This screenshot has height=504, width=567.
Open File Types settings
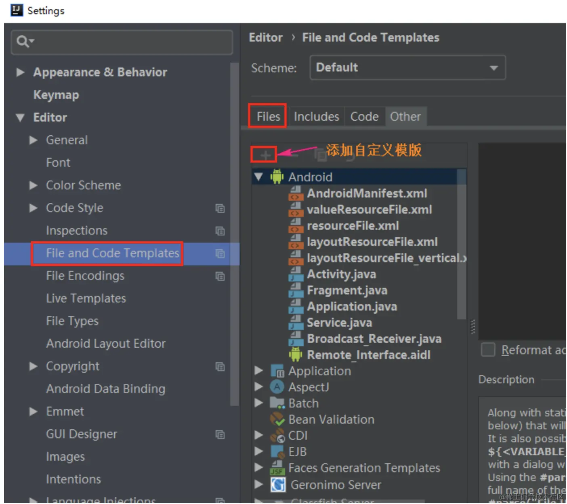click(x=72, y=321)
